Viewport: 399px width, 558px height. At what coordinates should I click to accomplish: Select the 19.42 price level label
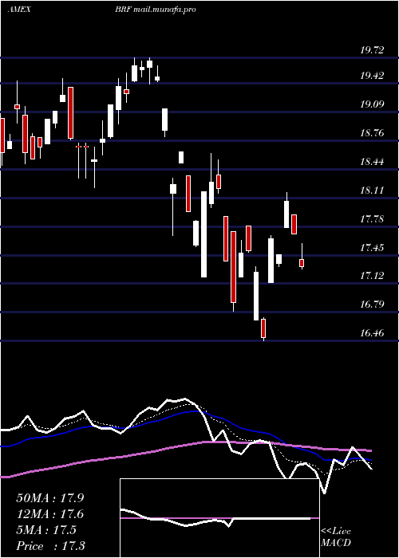coord(372,76)
